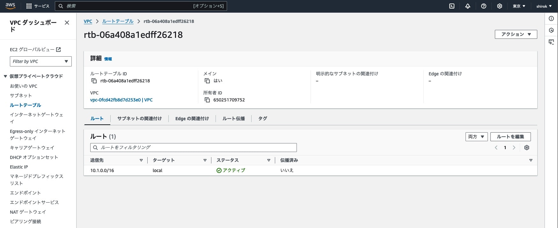
Task: Focus the ルートをフィルタリング field
Action: 194,148
